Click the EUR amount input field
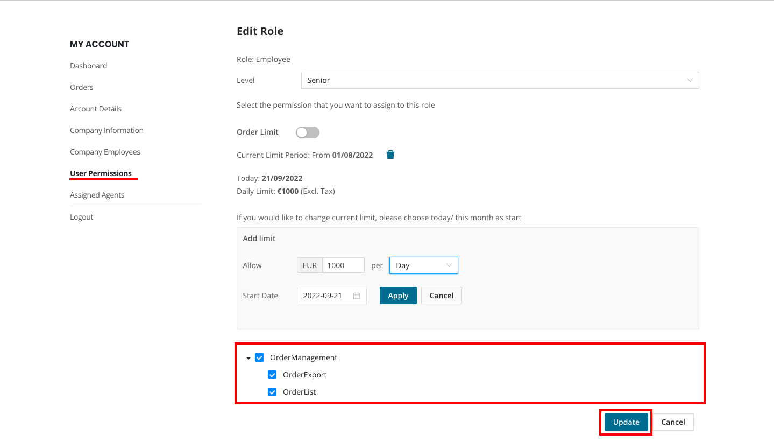Viewport: 774px width, 442px height. (x=344, y=265)
